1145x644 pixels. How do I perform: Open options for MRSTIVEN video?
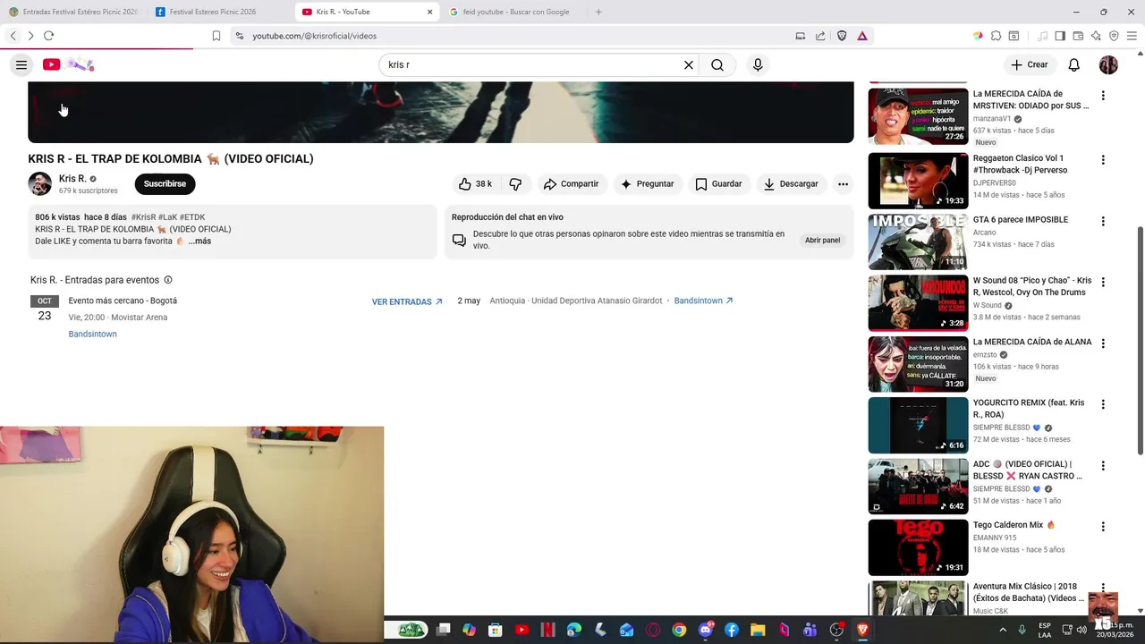[x=1103, y=96]
